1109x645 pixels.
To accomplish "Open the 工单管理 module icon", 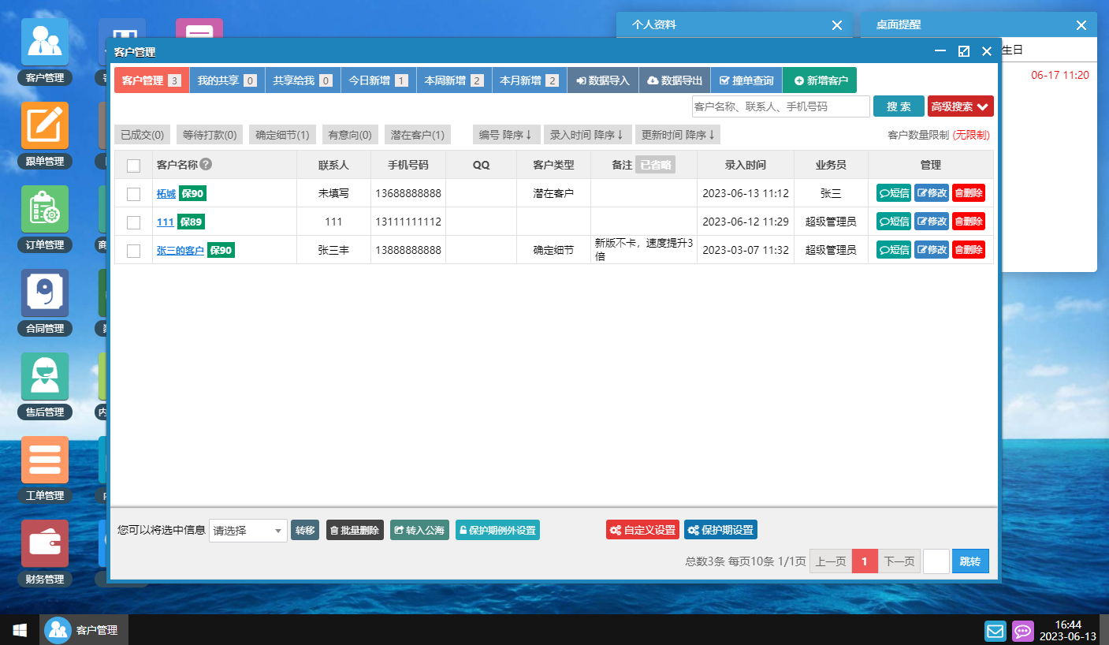I will pos(45,460).
